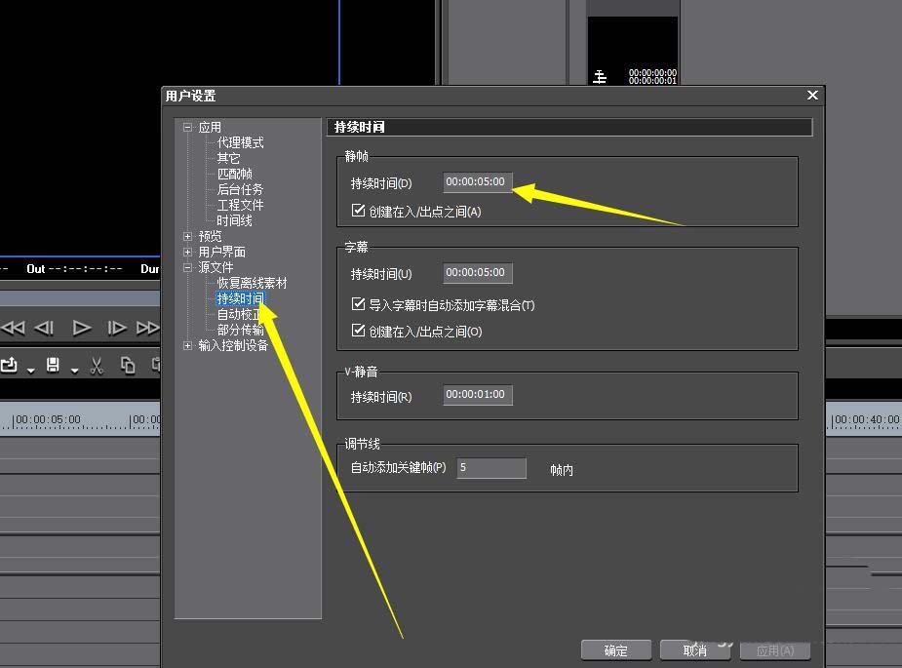902x668 pixels.
Task: Start playback with the play button
Action: (x=81, y=328)
